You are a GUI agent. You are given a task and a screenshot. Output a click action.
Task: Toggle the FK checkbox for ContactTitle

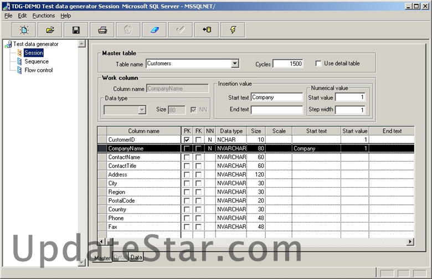[198, 166]
